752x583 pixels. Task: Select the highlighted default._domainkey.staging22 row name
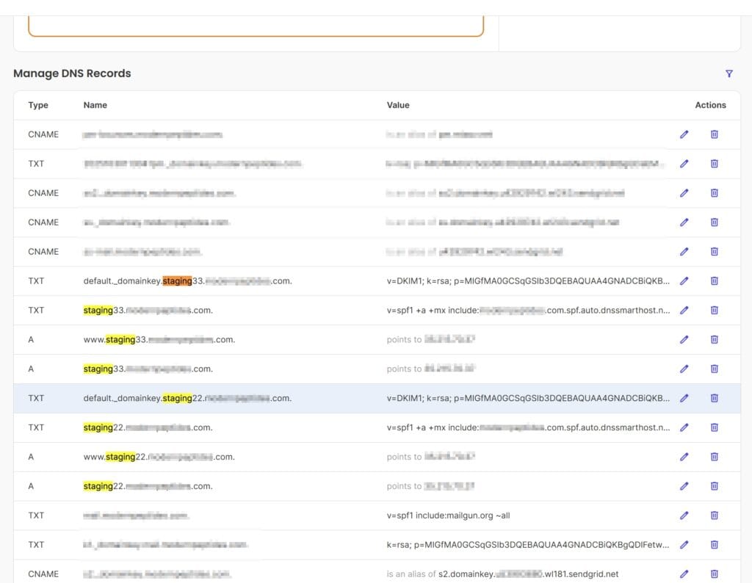[x=187, y=398]
